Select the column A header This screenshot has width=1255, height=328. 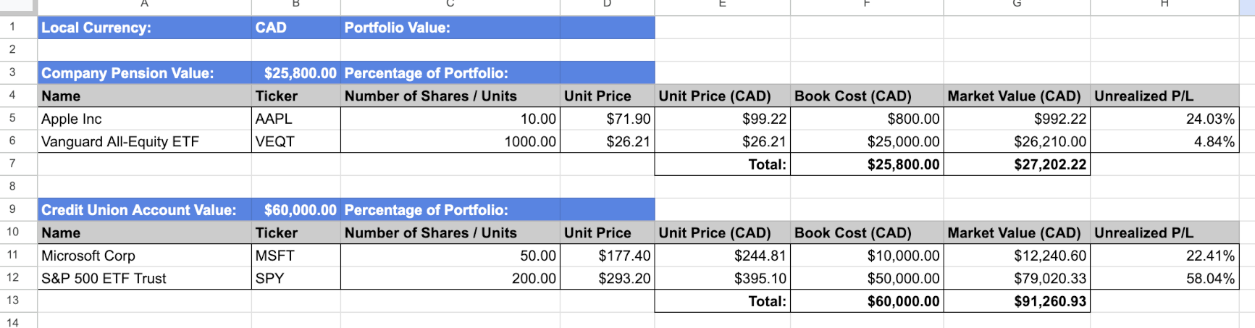[144, 4]
